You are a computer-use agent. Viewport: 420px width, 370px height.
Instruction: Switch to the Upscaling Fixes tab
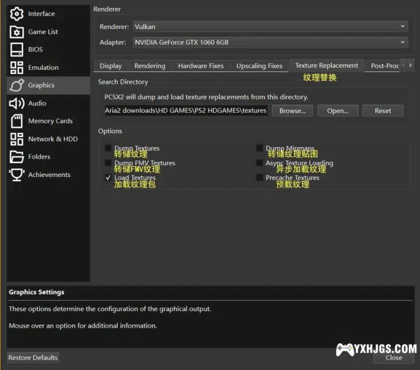coord(259,66)
